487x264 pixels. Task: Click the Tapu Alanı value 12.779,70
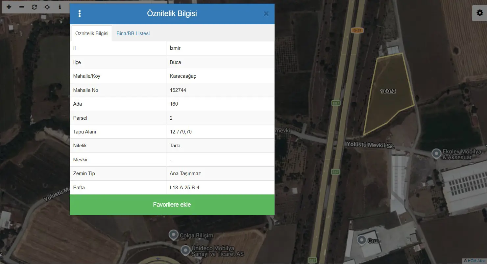181,132
